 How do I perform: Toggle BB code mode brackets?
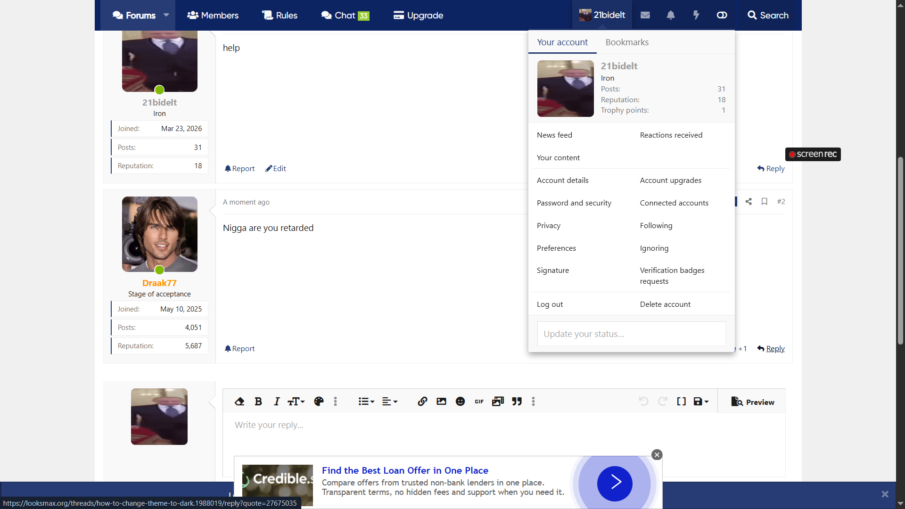[x=681, y=402]
